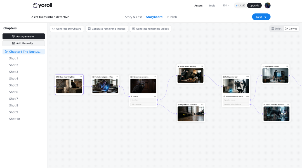Click the Alert Elias choice option
This screenshot has width=302, height=168.
point(143,100)
